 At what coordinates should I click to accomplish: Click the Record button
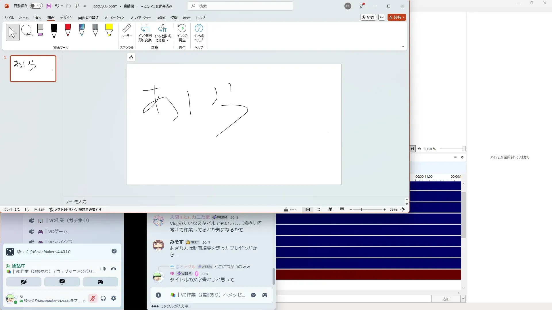[368, 18]
